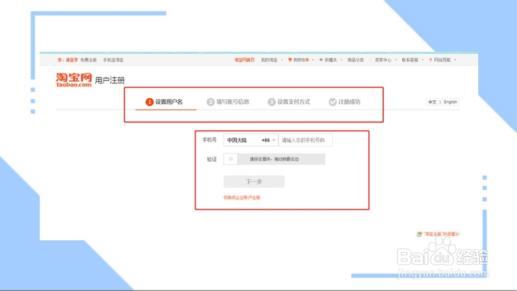Expand the arrow beside 收藏夹

click(341, 60)
